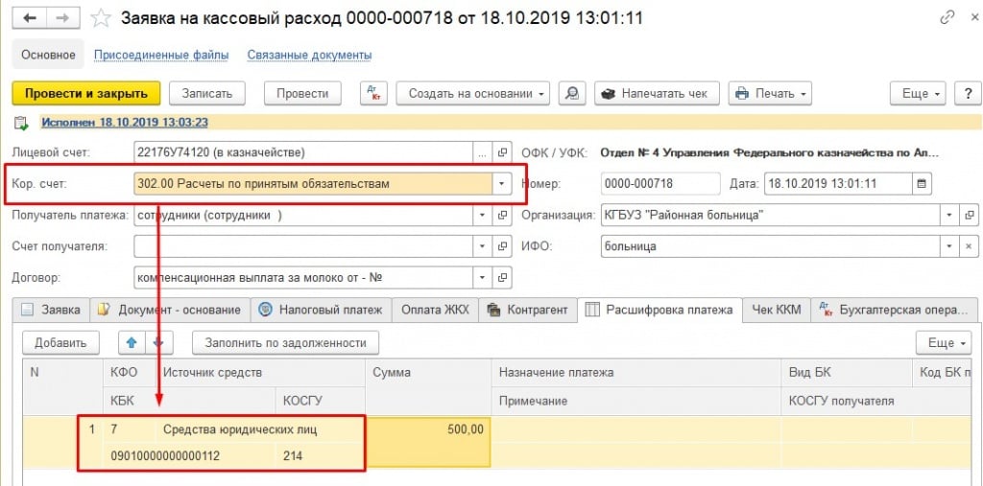Switch to Налоговый платеж tab

(320, 310)
